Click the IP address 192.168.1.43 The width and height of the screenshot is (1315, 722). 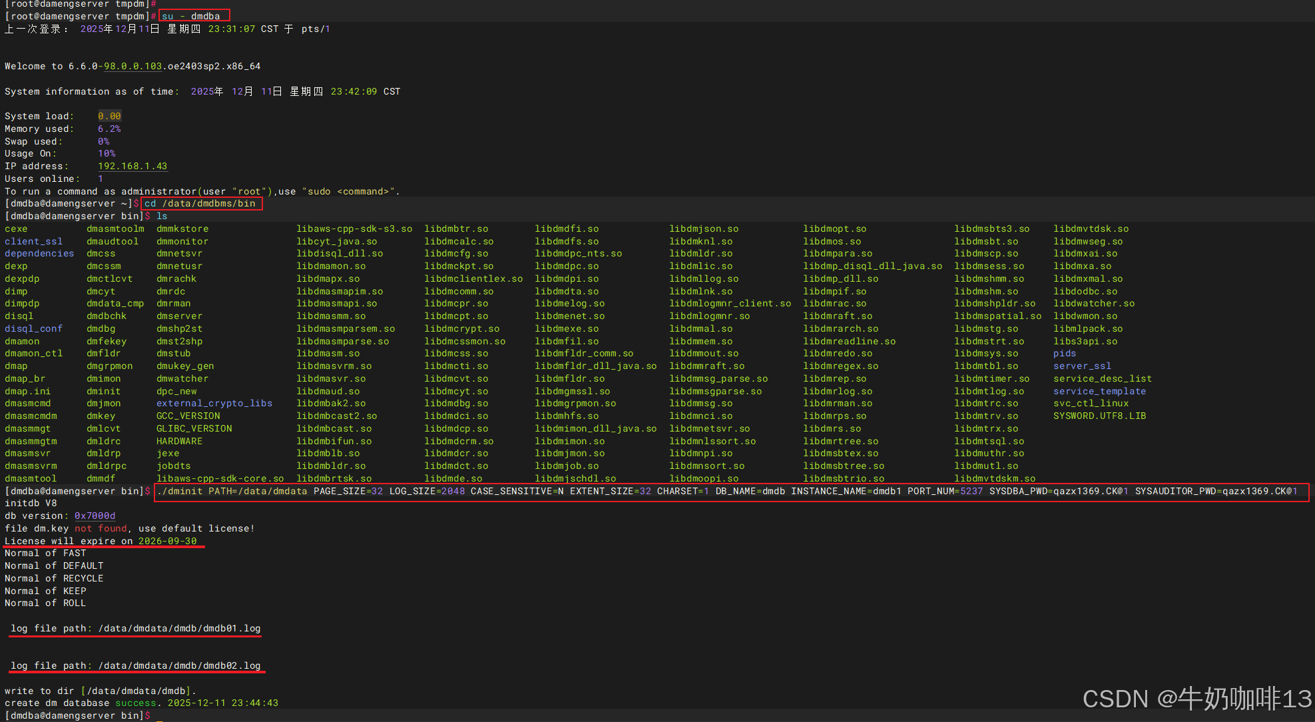[132, 166]
